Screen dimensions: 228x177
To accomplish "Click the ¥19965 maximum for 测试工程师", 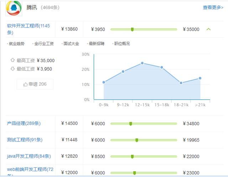I will (191, 140).
